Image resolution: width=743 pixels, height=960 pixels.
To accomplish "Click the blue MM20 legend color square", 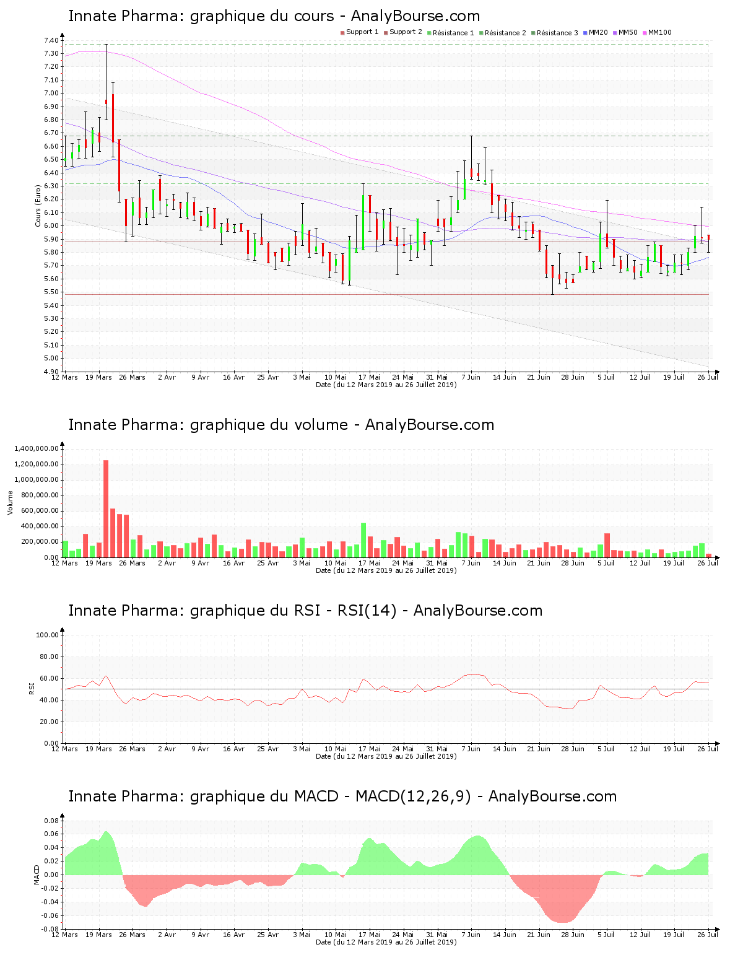I will tap(585, 33).
